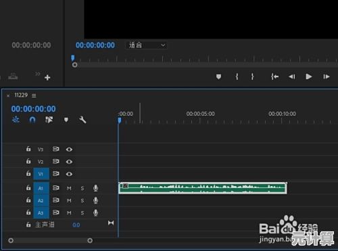Image resolution: width=338 pixels, height=251 pixels.
Task: Add marker in the Program Monitor
Action: (218, 76)
